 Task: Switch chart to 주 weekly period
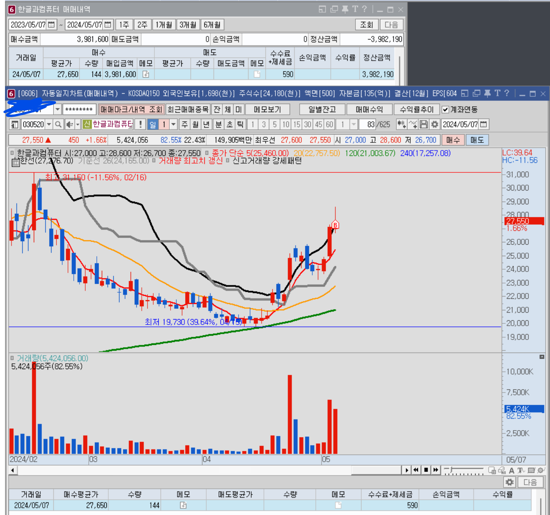point(185,124)
